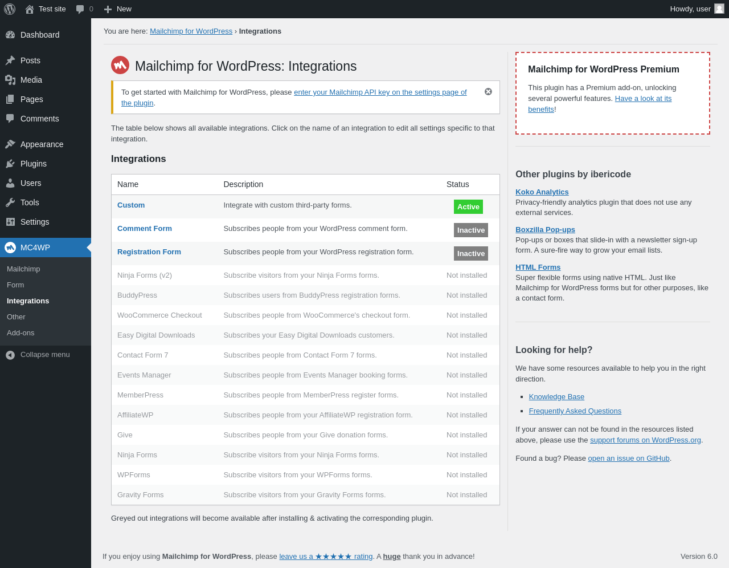Click the Plugins plug icon

click(x=10, y=164)
